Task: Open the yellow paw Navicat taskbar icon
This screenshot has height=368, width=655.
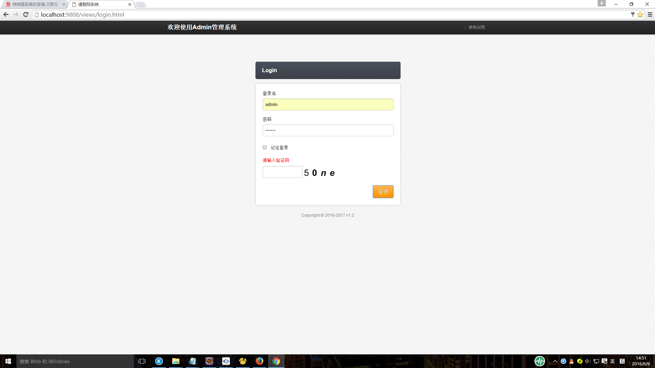Action: (x=243, y=361)
